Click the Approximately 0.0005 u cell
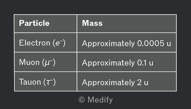 127,42
